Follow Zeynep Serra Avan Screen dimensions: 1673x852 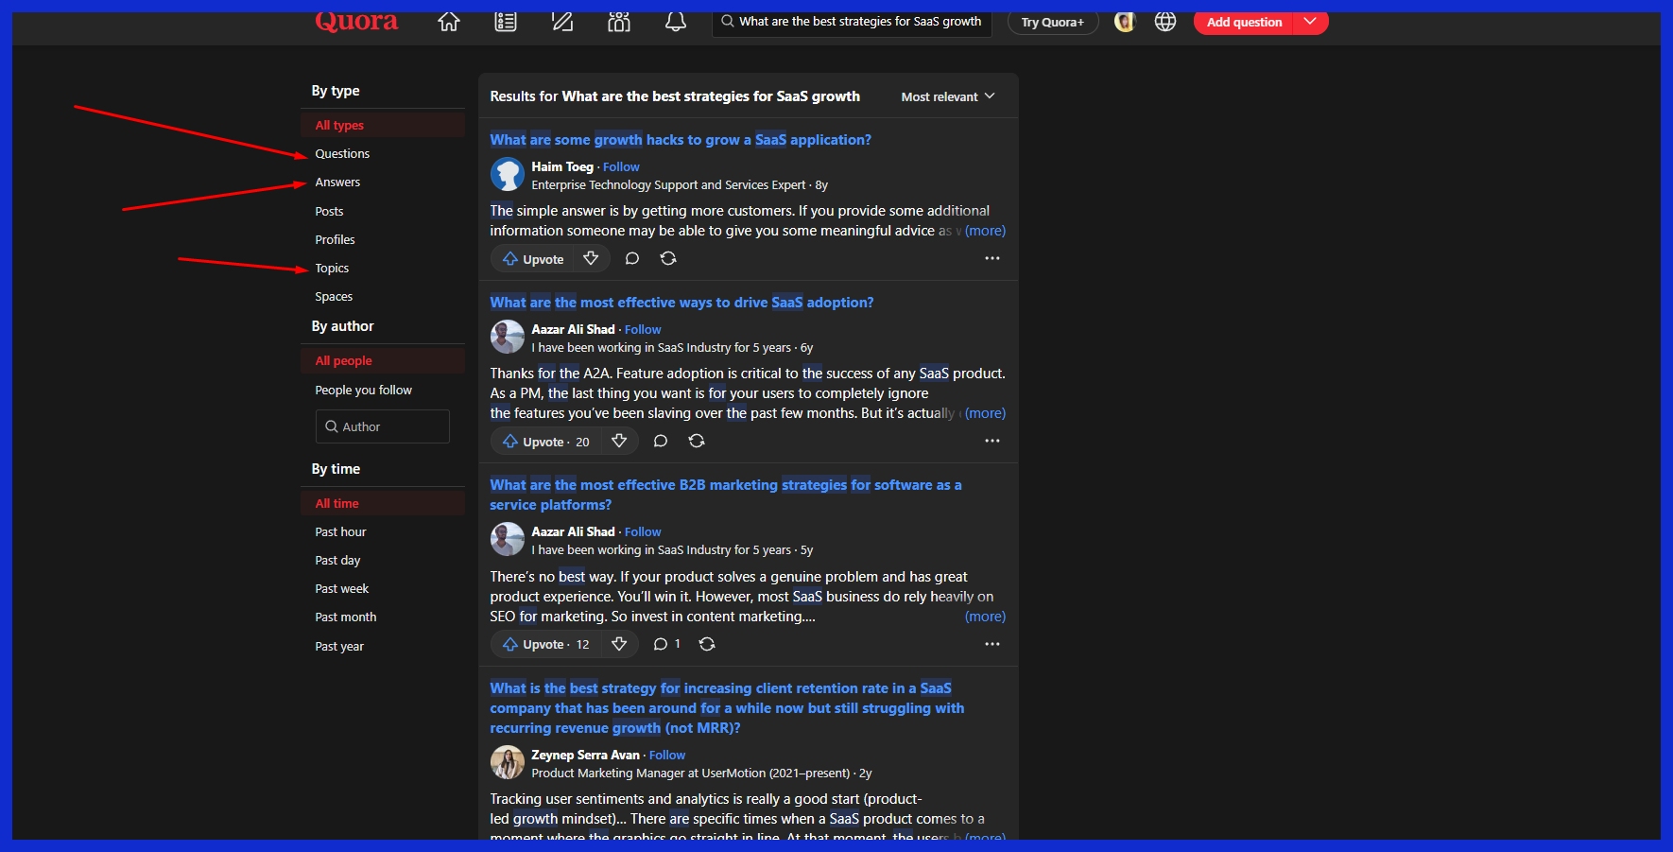point(667,755)
